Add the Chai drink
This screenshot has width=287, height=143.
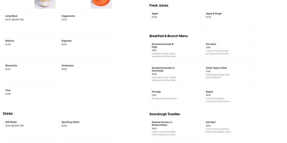(x=29, y=97)
